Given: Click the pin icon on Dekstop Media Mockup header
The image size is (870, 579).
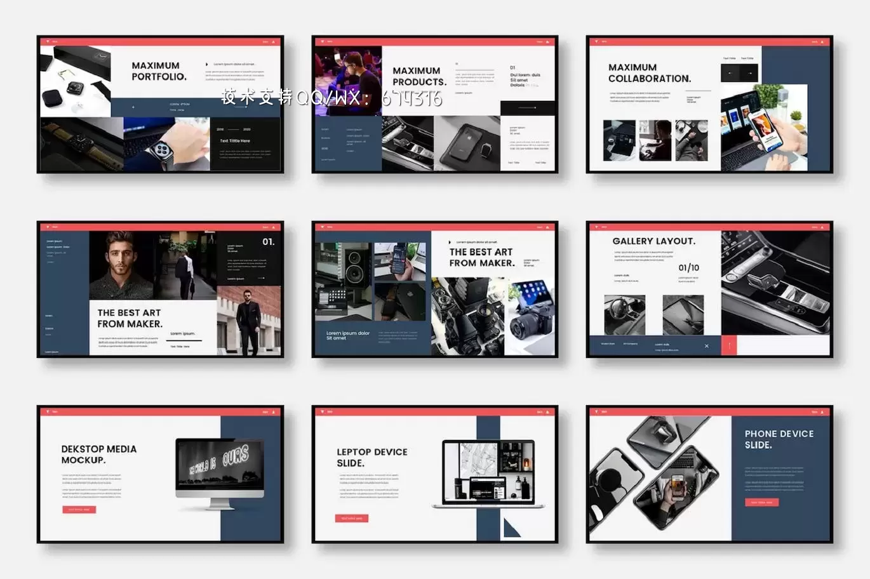Looking at the screenshot, I should [x=48, y=411].
